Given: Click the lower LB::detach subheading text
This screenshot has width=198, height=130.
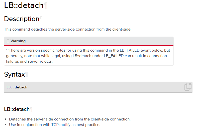Looking at the screenshot, I should (x=17, y=109).
